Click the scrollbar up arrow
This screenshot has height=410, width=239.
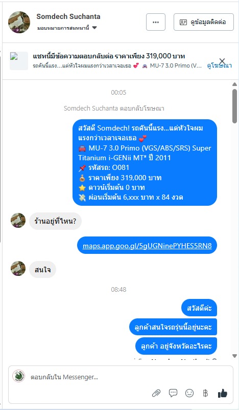234,84
